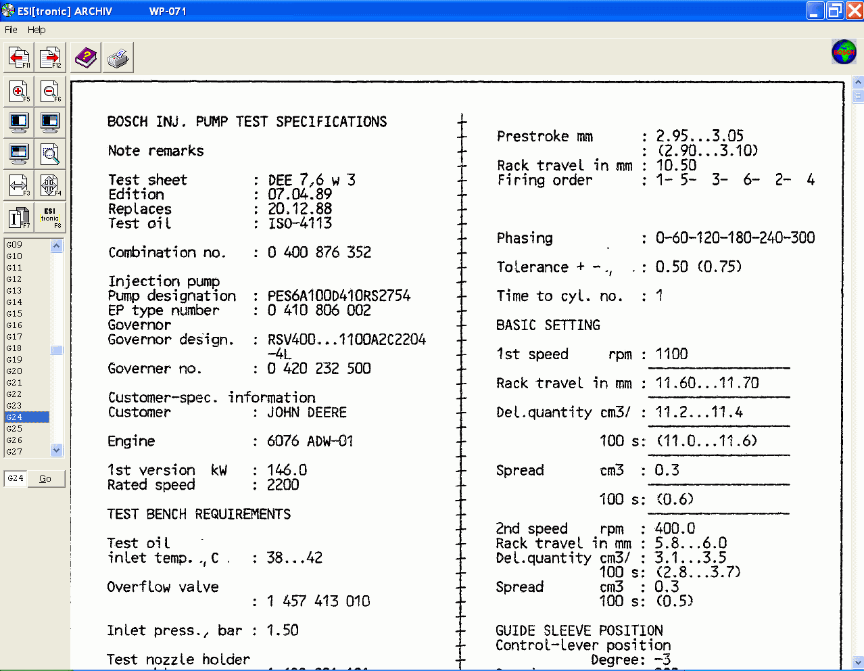Select page G13 in the list

pyautogui.click(x=27, y=290)
